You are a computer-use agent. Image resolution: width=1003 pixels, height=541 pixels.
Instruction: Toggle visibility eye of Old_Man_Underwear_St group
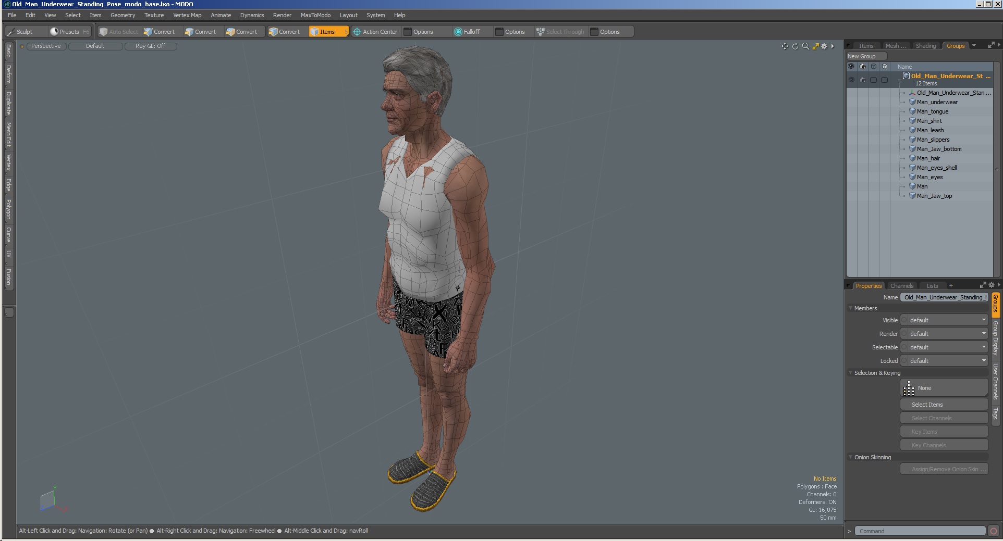[x=851, y=80]
